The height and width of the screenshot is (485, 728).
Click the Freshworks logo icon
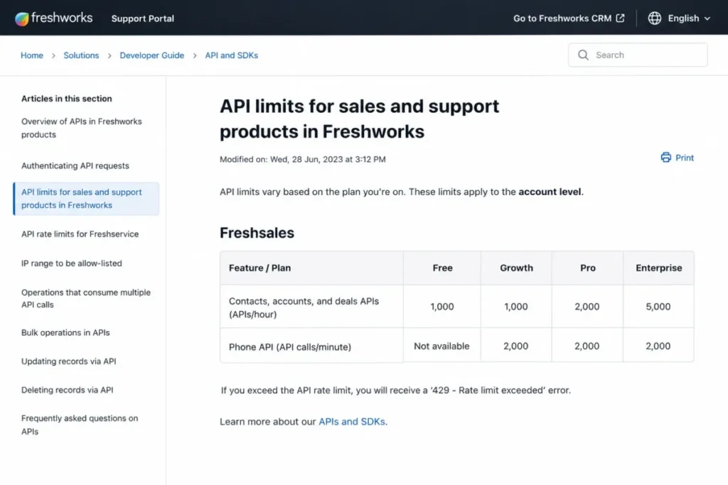pos(22,18)
